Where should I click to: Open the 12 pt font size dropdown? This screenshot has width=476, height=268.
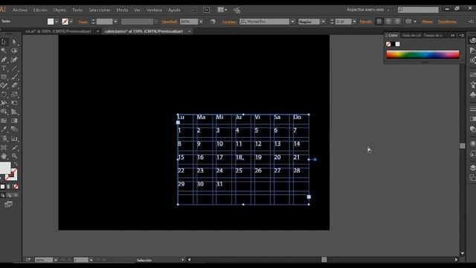[x=354, y=22]
